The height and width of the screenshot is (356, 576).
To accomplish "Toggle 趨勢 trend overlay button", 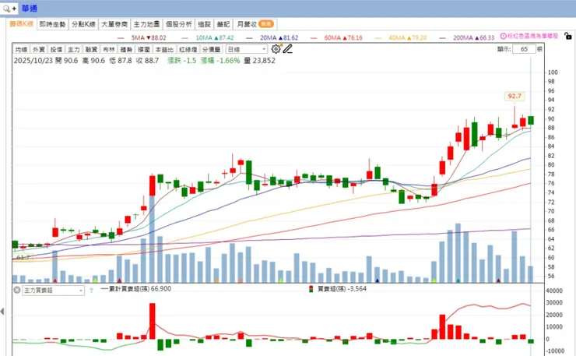I will pos(126,49).
